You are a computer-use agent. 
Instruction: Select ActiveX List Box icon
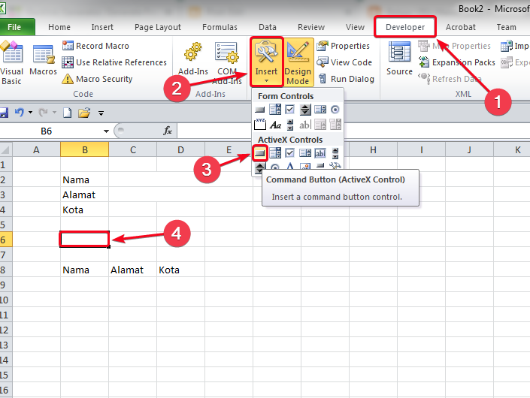pyautogui.click(x=305, y=153)
